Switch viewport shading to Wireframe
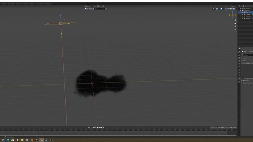This screenshot has width=253, height=142. (x=228, y=9)
